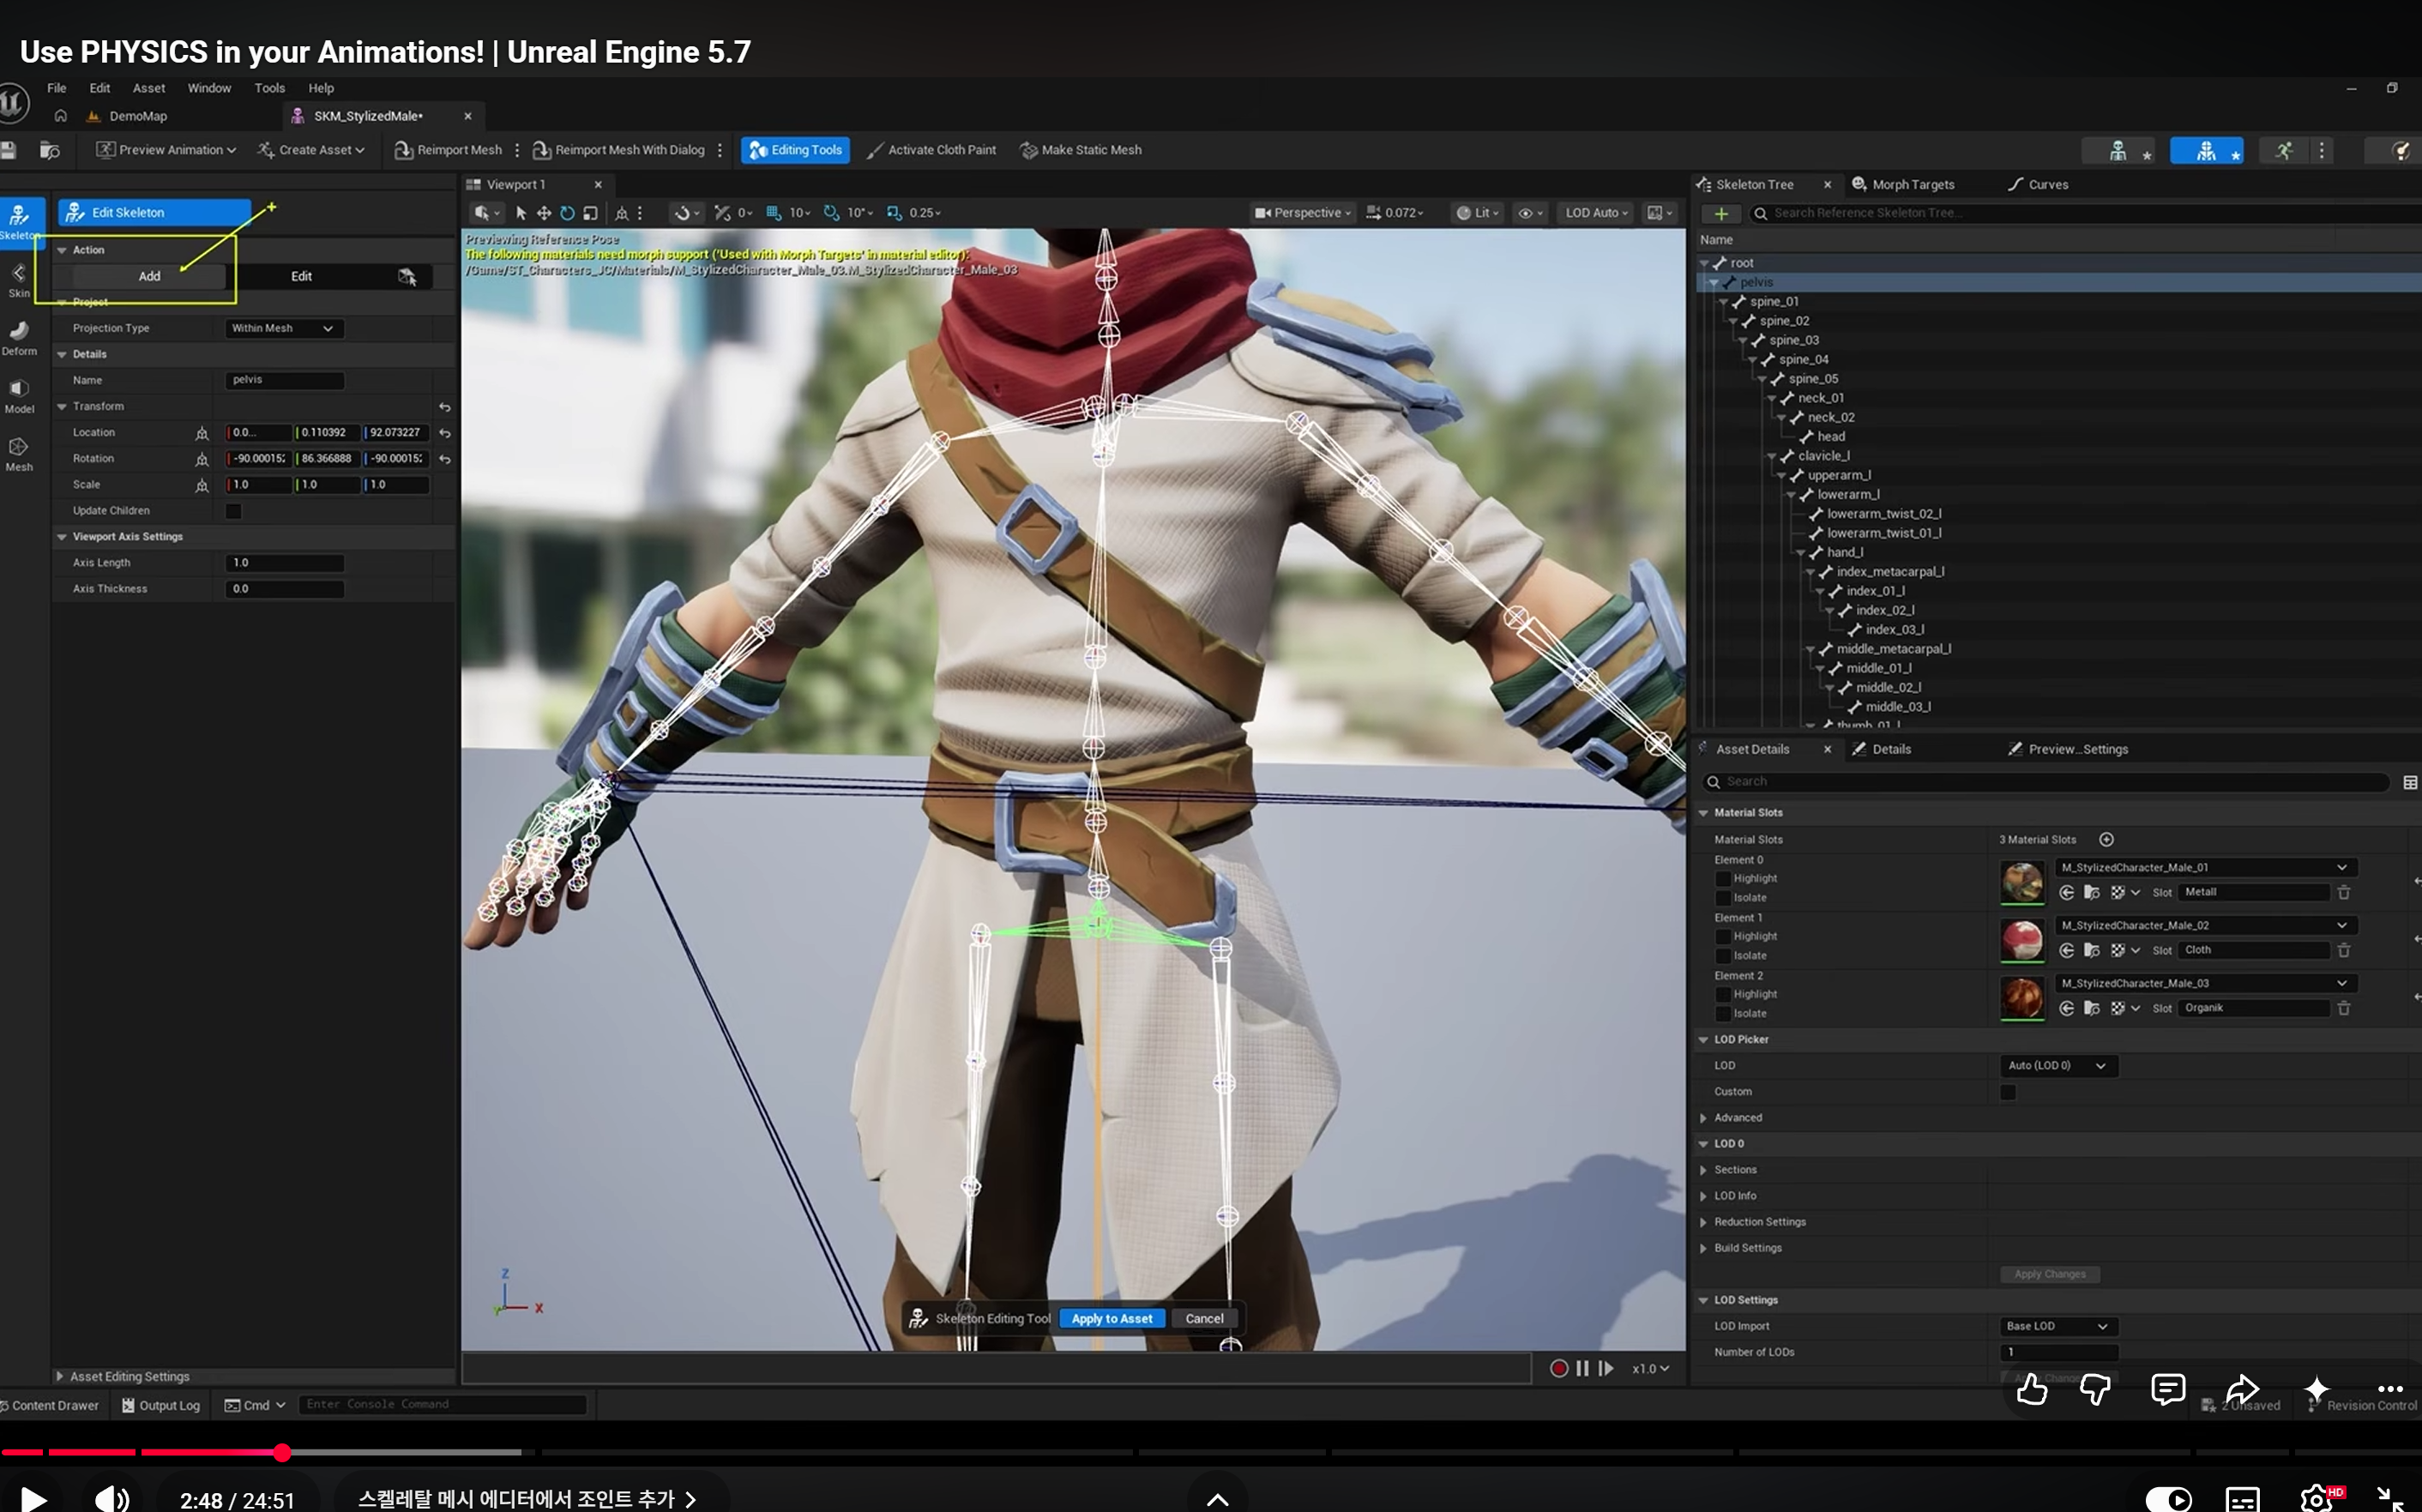This screenshot has width=2422, height=1512.
Task: Open the Model tool in sidebar
Action: click(19, 396)
